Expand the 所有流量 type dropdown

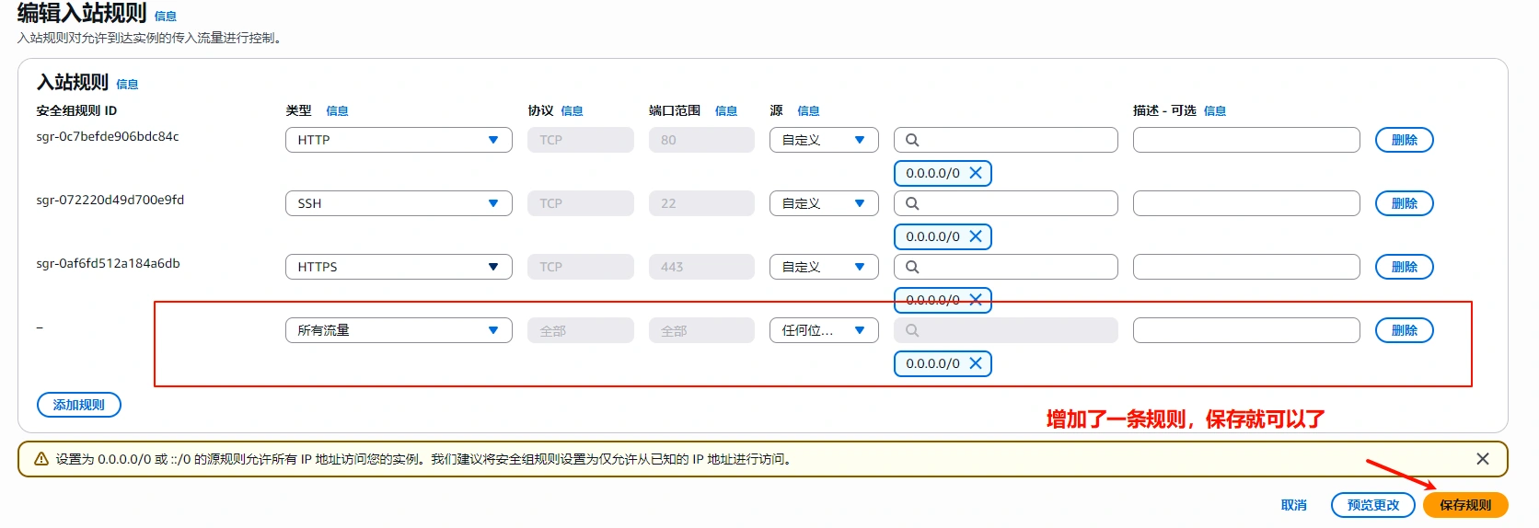(x=398, y=330)
